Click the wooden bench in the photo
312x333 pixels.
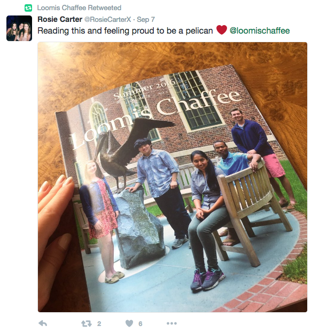click(253, 210)
